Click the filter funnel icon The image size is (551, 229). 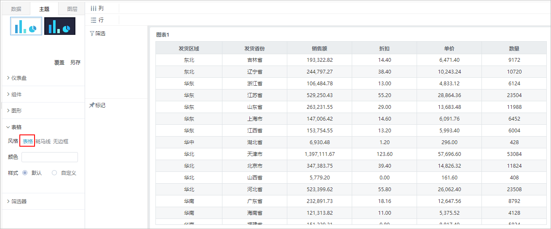click(92, 33)
